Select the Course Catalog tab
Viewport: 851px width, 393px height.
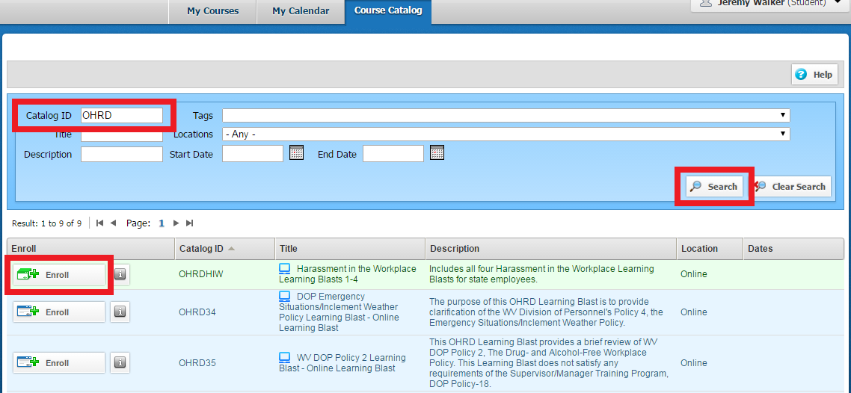point(388,11)
